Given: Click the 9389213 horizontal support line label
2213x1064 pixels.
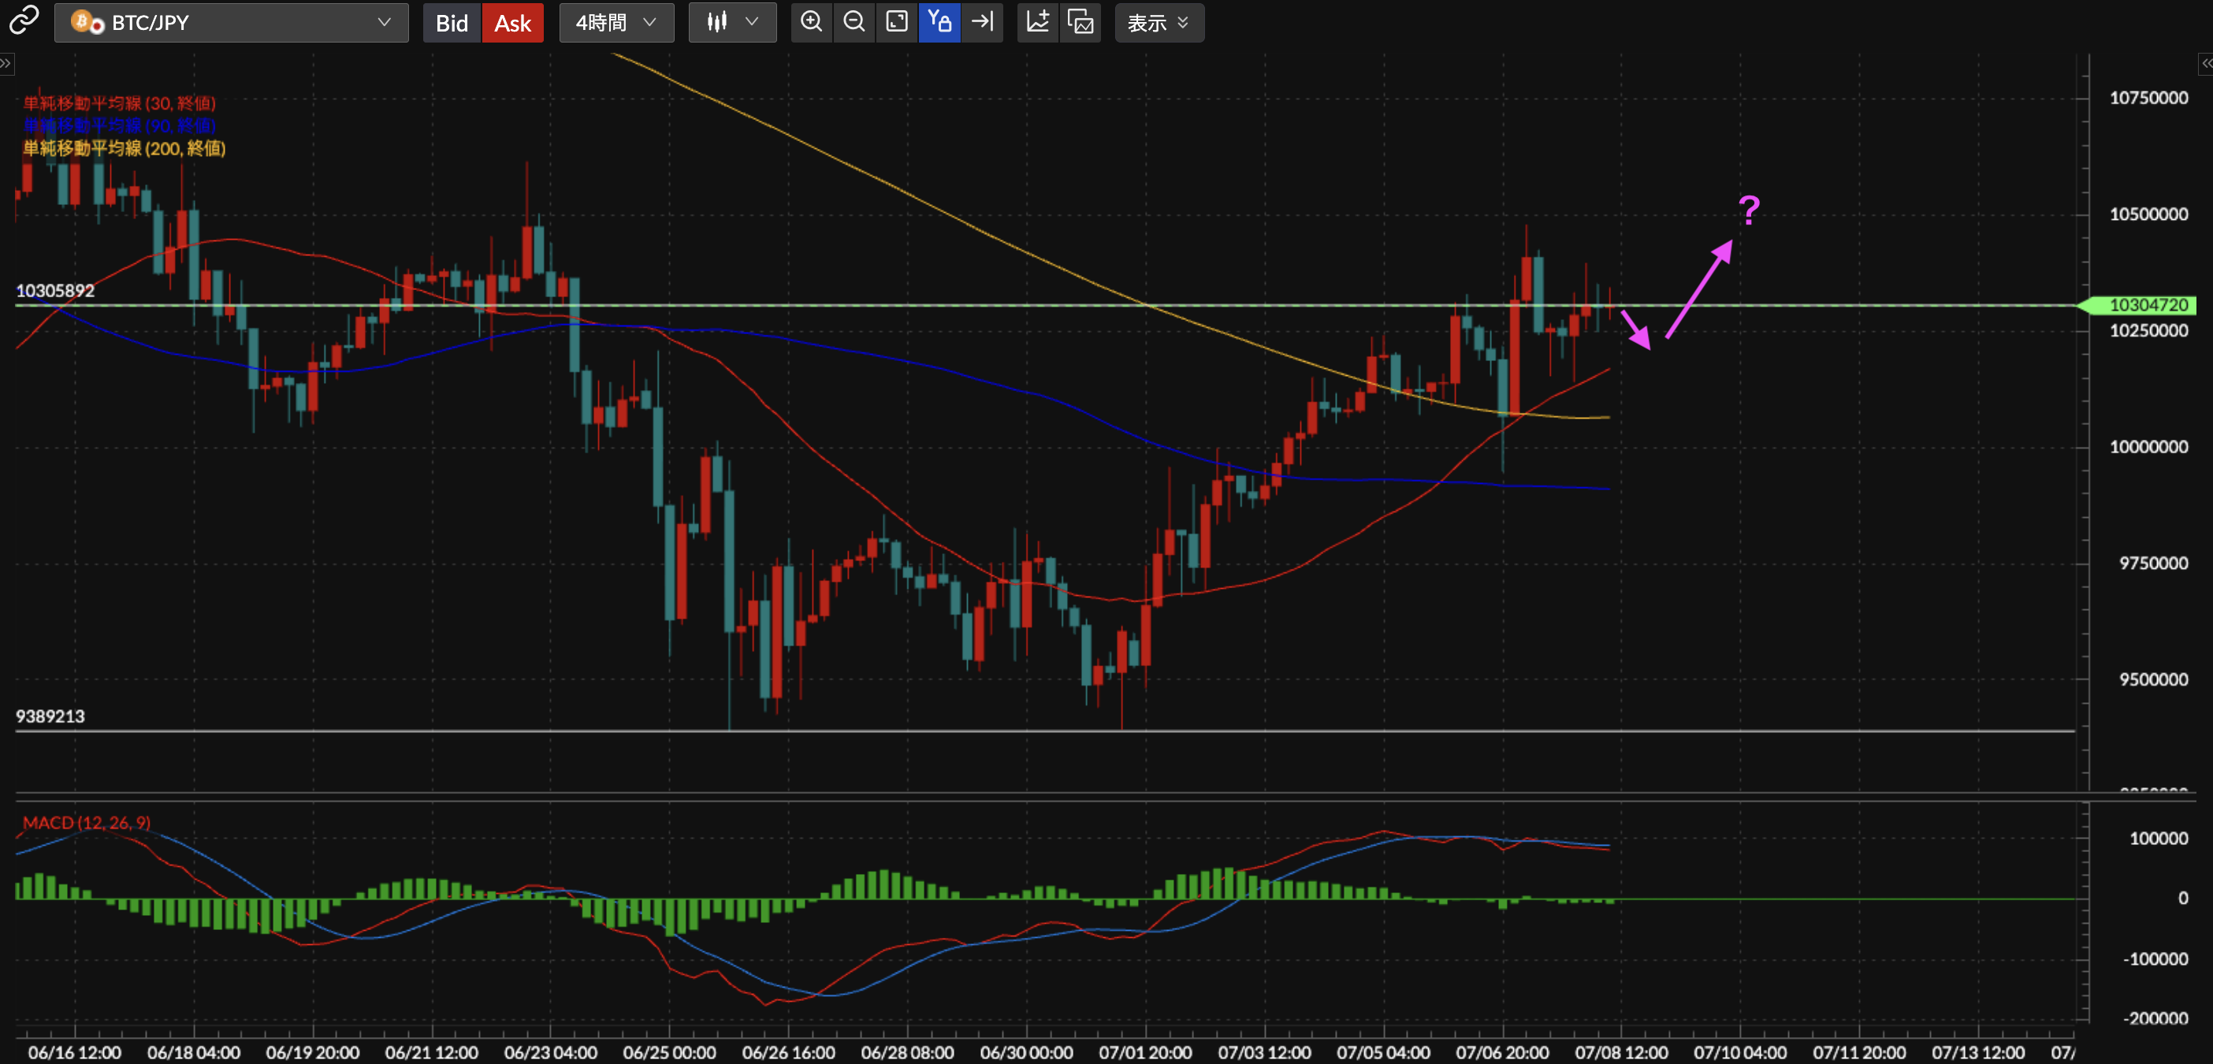Looking at the screenshot, I should [x=50, y=716].
